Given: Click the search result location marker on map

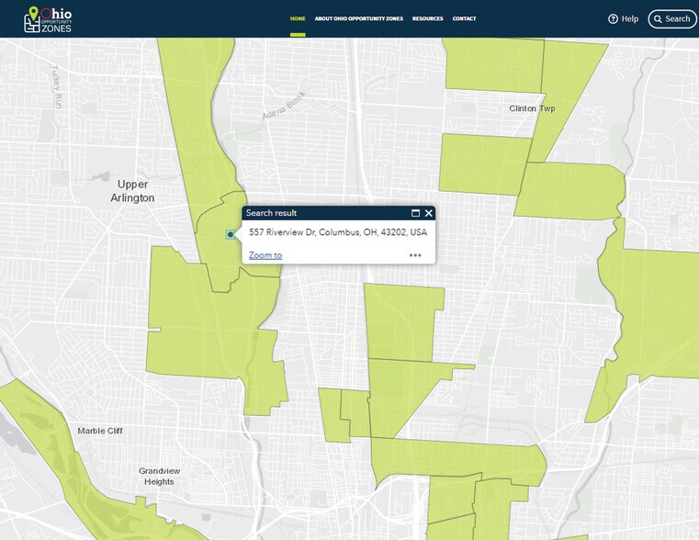Looking at the screenshot, I should [x=231, y=234].
